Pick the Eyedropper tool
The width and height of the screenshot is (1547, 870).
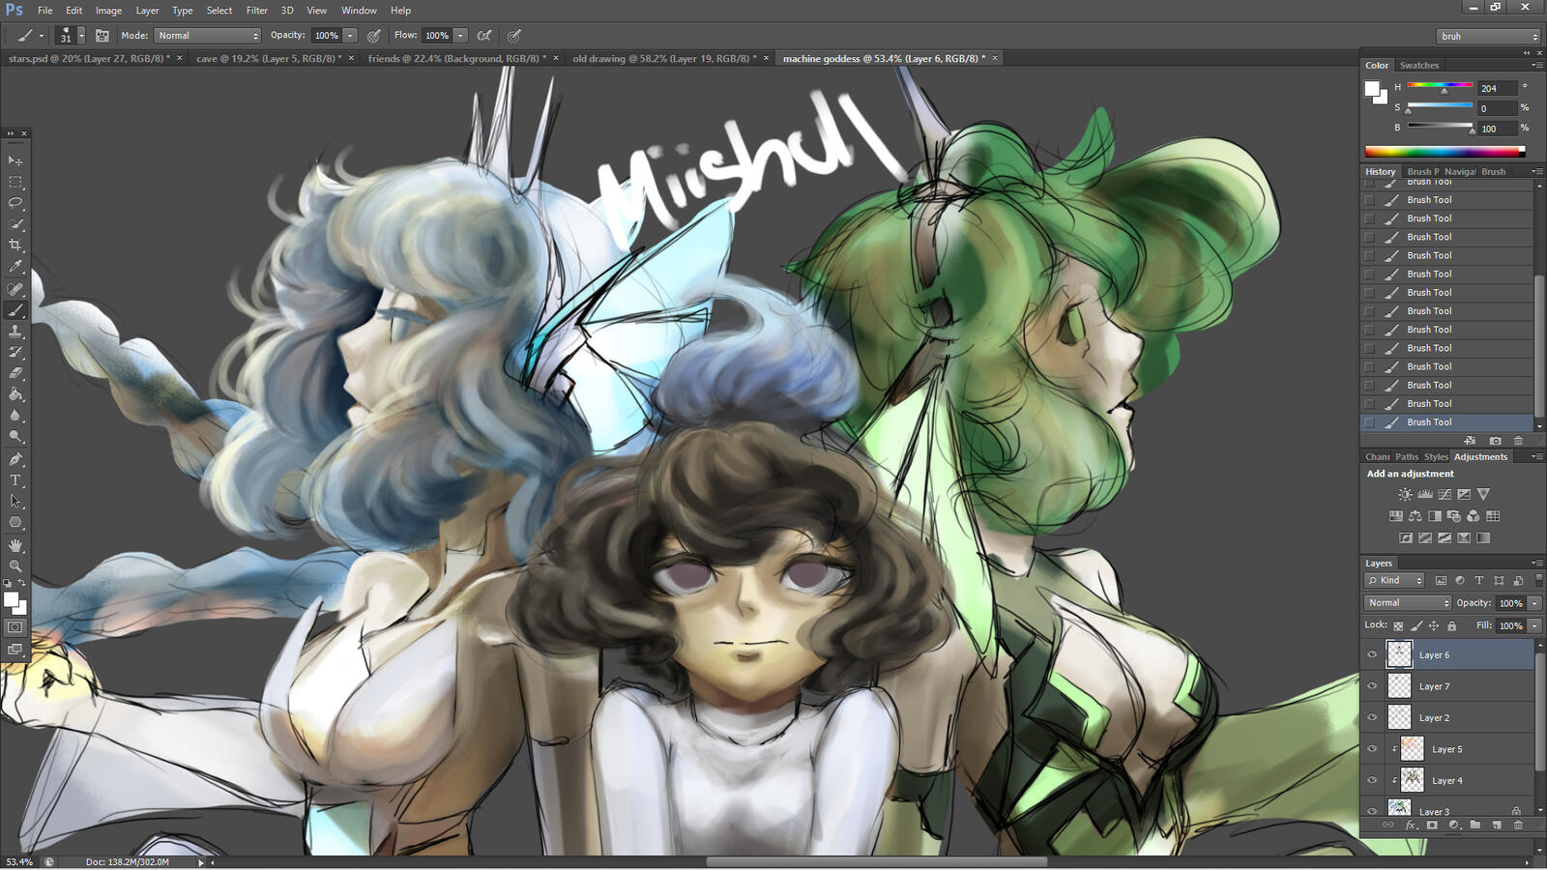pyautogui.click(x=15, y=267)
